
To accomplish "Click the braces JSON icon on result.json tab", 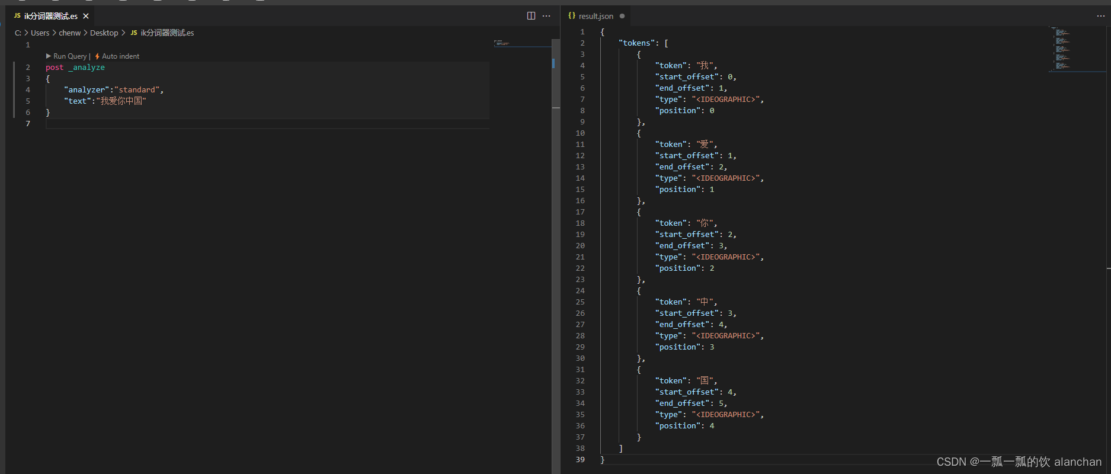I will tap(572, 16).
